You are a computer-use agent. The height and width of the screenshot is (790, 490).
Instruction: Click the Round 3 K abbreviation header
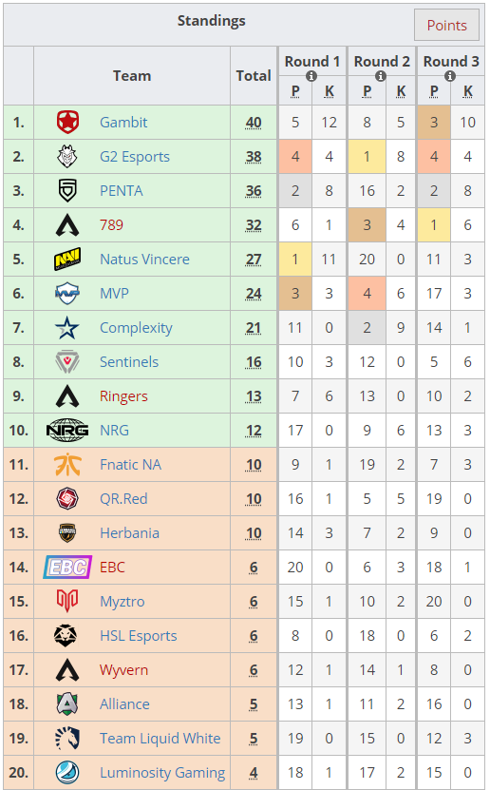tap(468, 91)
